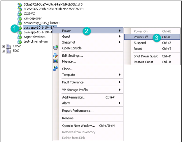Click the Clone icon in context menu
The height and width of the screenshot is (143, 182).
click(56, 69)
